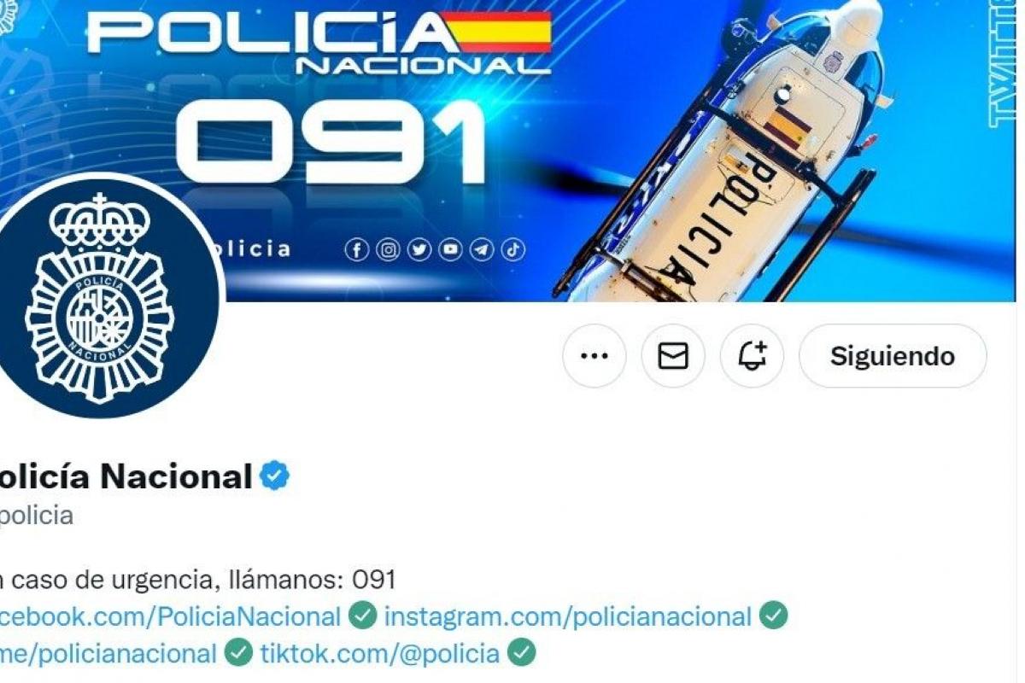Click the blue verified badge beside Policía Nacional
Screen dimensions: 1025x683
tap(275, 476)
